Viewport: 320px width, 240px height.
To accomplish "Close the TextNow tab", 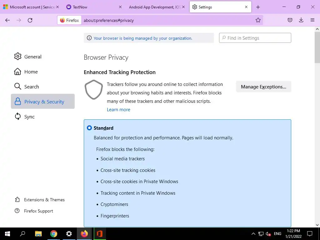I will click(x=120, y=7).
